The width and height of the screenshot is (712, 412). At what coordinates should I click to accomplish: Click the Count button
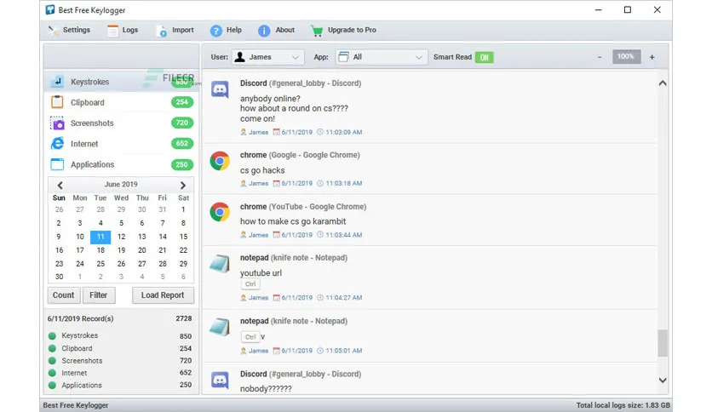[x=64, y=295]
